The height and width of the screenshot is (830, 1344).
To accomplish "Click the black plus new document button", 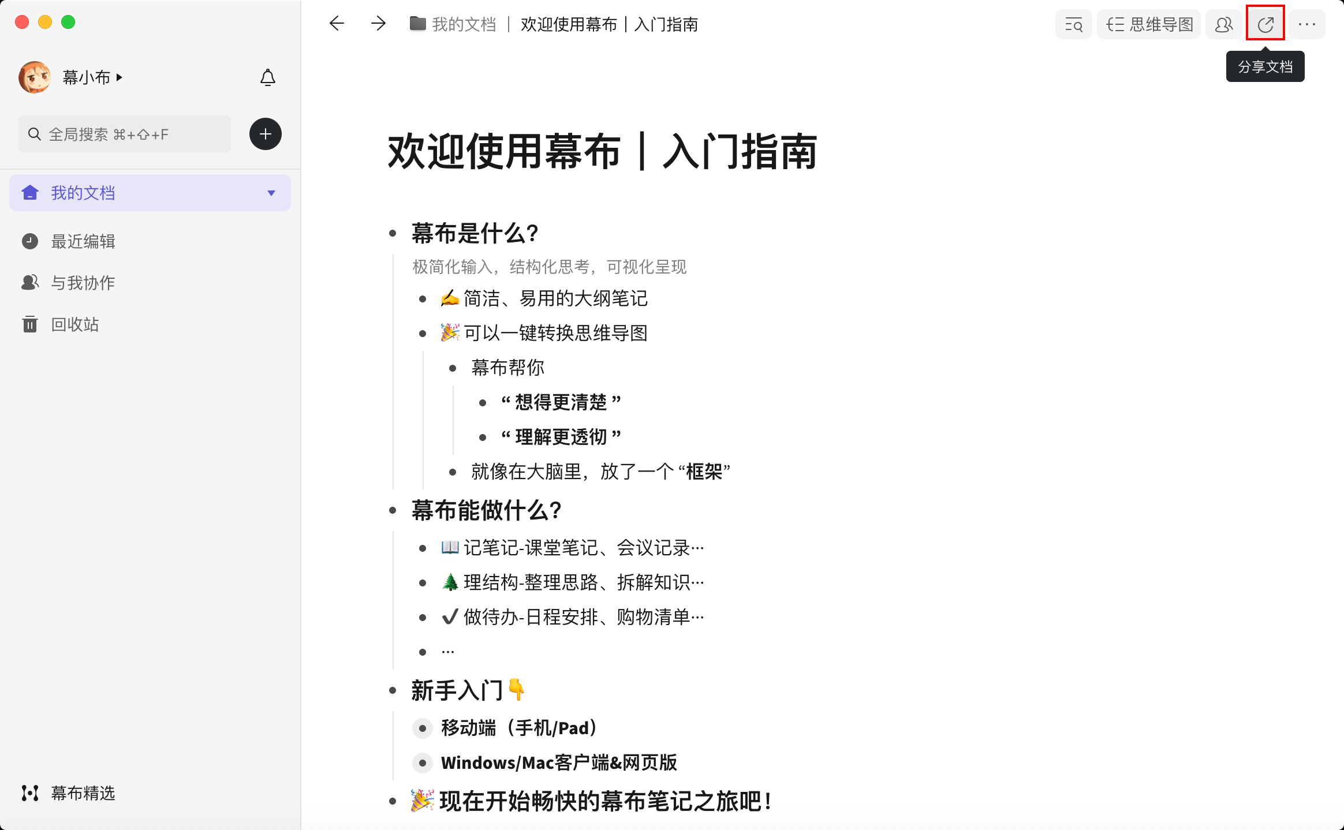I will [266, 134].
